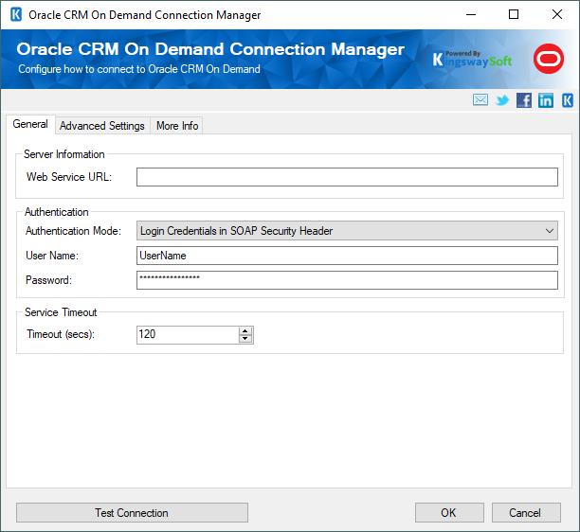
Task: Click the app icon in title bar
Action: pos(15,15)
